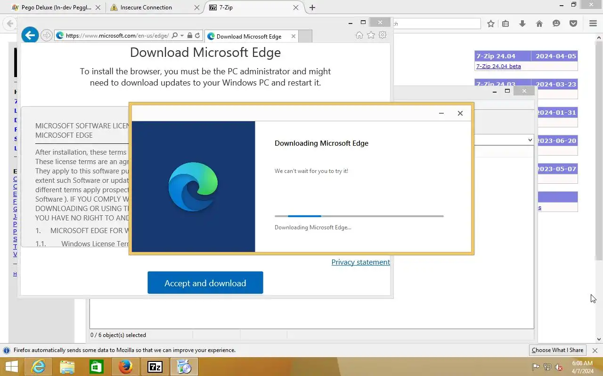The width and height of the screenshot is (603, 376).
Task: Click the muted volume tray icon
Action: click(559, 367)
